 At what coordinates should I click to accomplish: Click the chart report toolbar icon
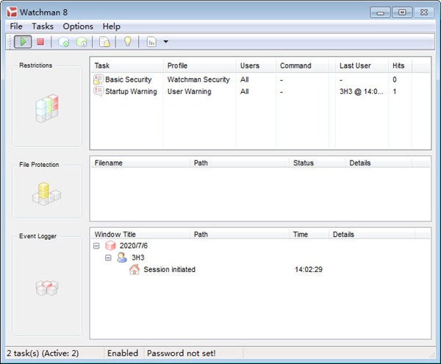pyautogui.click(x=151, y=42)
